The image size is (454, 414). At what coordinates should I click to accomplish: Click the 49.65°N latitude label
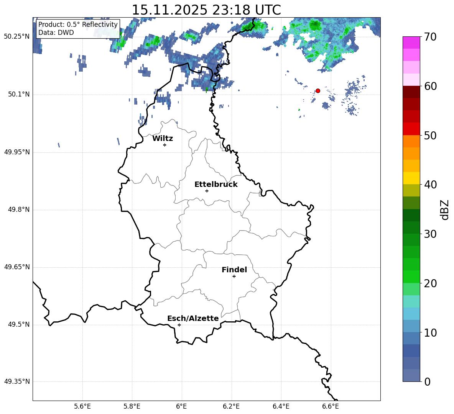pyautogui.click(x=17, y=267)
